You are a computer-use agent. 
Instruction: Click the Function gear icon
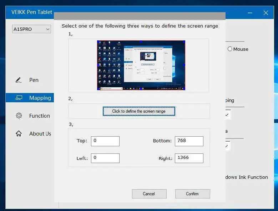point(19,116)
